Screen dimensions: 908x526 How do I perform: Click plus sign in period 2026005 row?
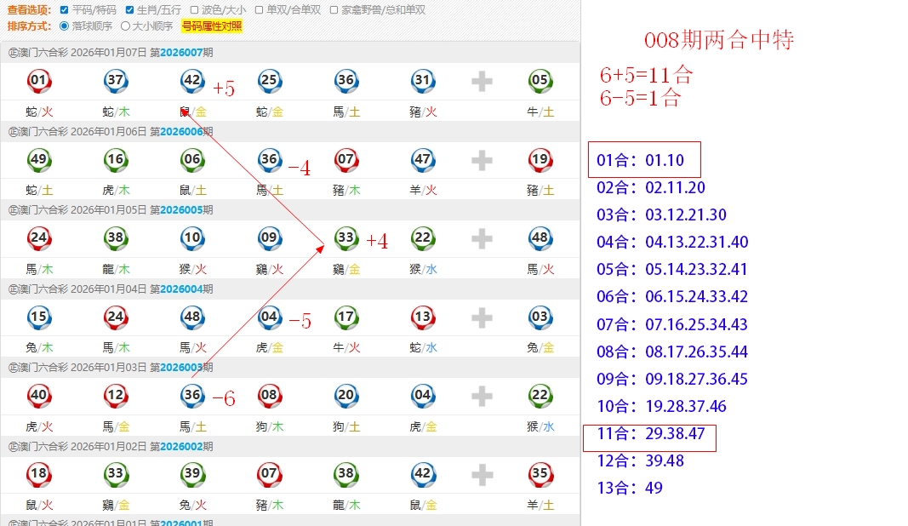[x=482, y=238]
